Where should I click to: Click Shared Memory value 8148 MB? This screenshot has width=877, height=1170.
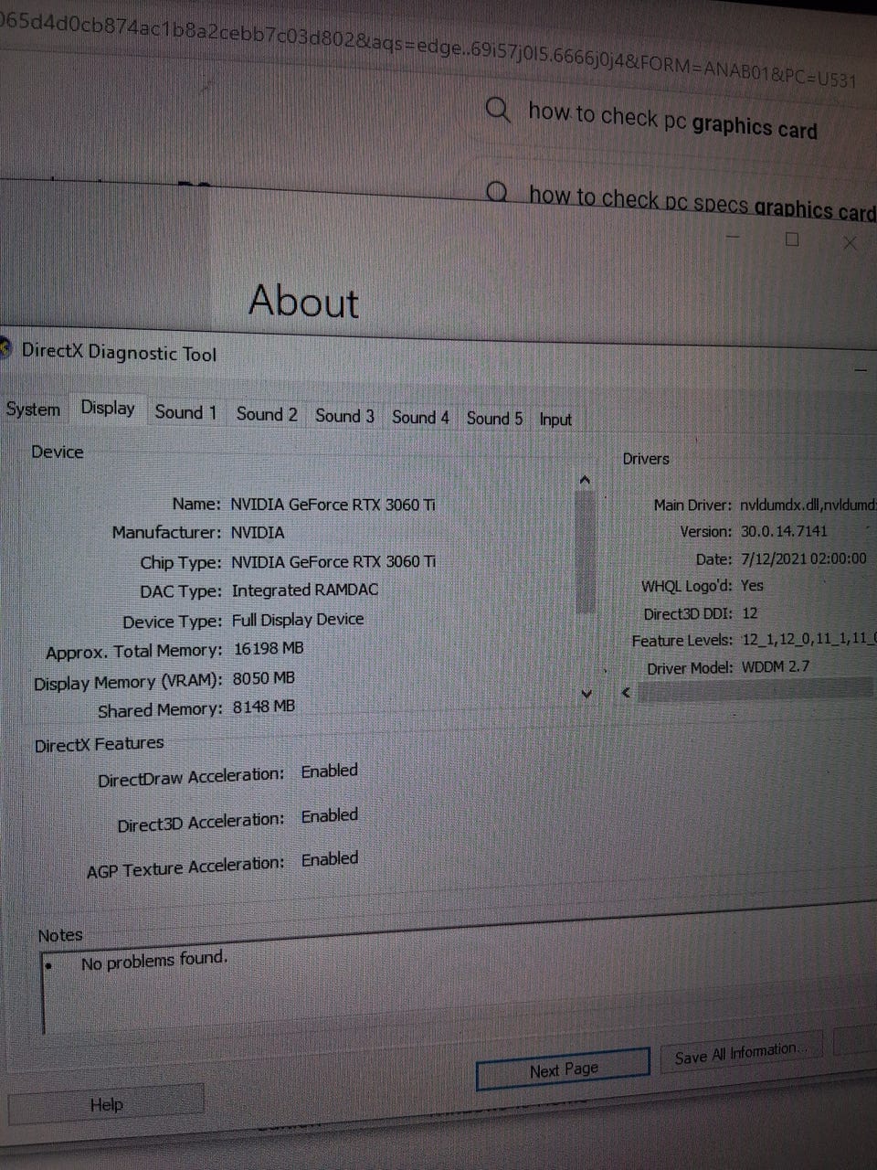pyautogui.click(x=263, y=707)
